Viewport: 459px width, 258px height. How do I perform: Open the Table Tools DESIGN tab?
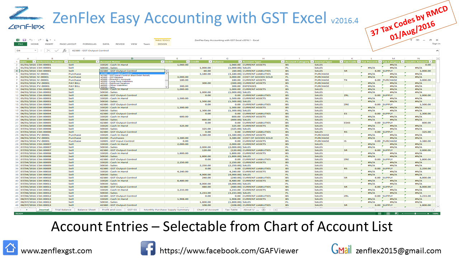[162, 44]
